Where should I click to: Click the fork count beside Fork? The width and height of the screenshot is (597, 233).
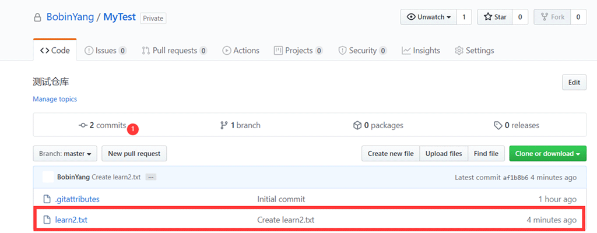tap(578, 17)
